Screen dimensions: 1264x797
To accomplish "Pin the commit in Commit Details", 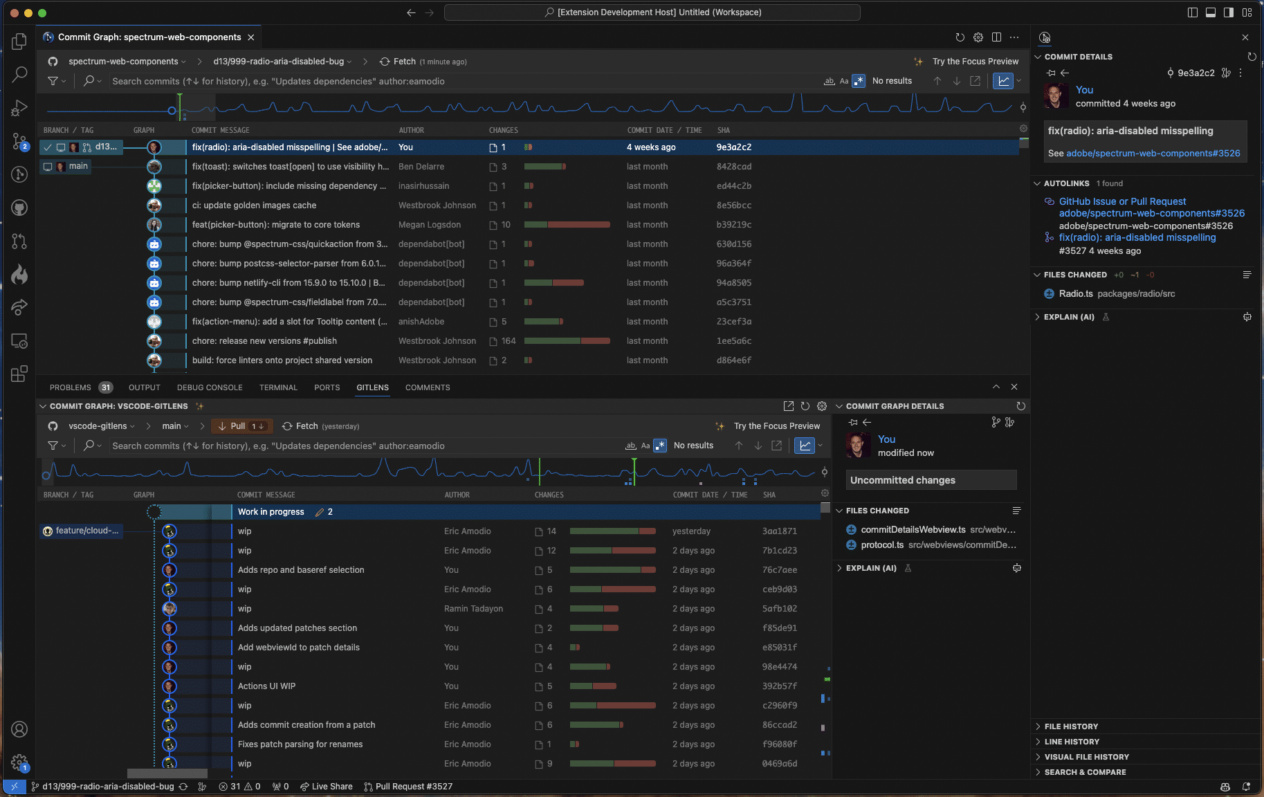I will tap(1051, 73).
